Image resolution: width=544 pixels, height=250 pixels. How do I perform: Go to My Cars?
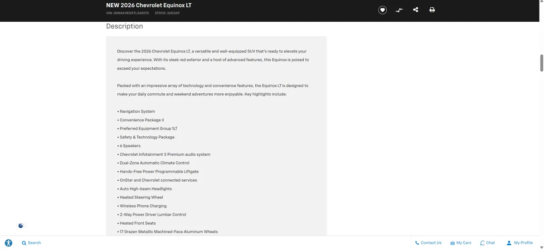[x=461, y=243]
